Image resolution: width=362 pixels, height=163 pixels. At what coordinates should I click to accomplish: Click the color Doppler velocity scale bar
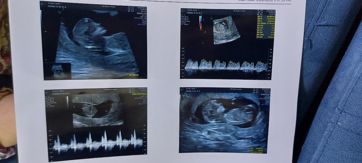201,22
